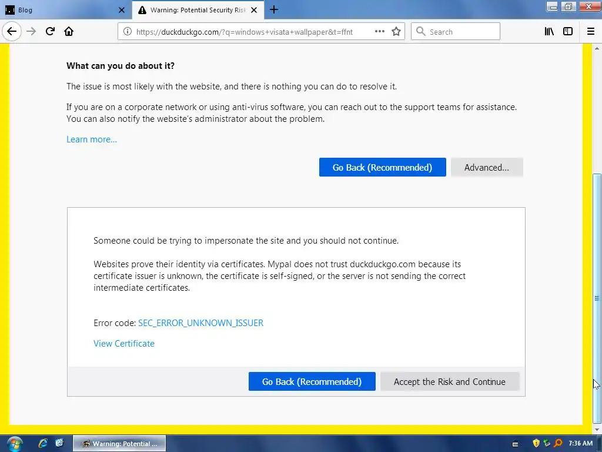This screenshot has height=452, width=602.
Task: Open the browser home page
Action: (69, 31)
